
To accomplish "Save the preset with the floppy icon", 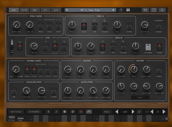I will pyautogui.click(x=128, y=10).
